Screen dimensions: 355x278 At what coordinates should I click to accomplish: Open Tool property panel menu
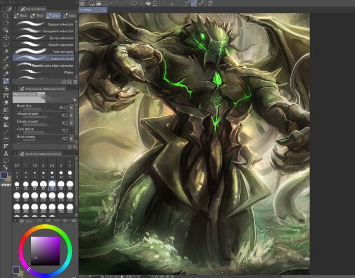(x=15, y=89)
